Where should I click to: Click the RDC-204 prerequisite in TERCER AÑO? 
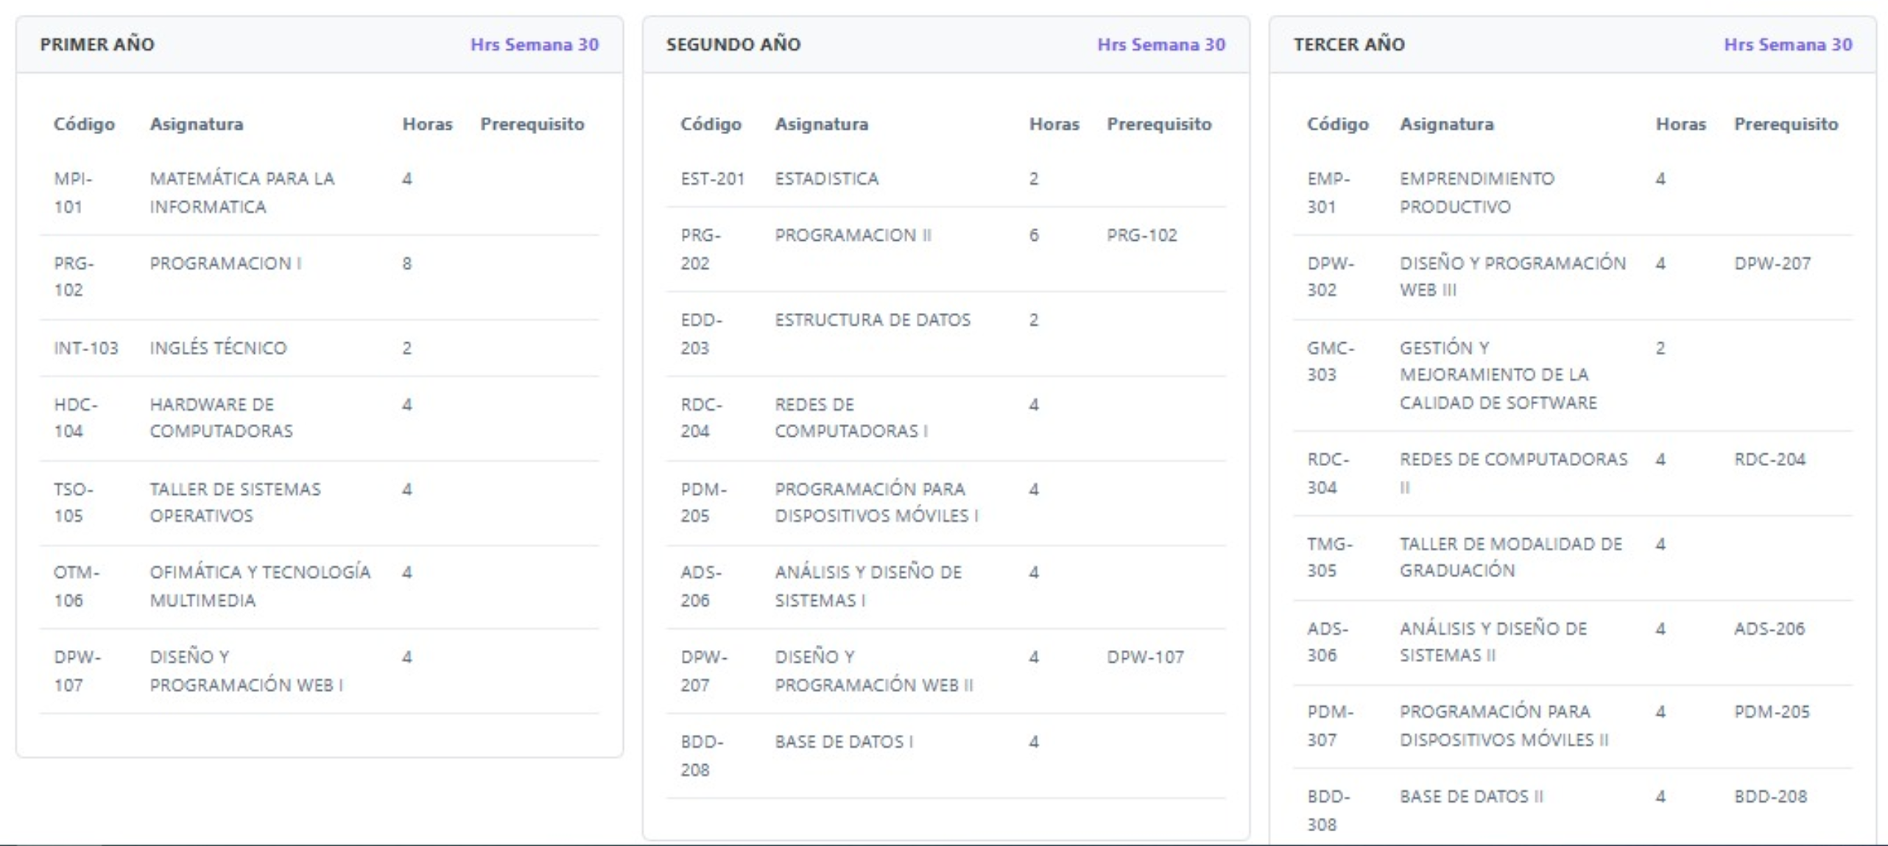pos(1769,459)
